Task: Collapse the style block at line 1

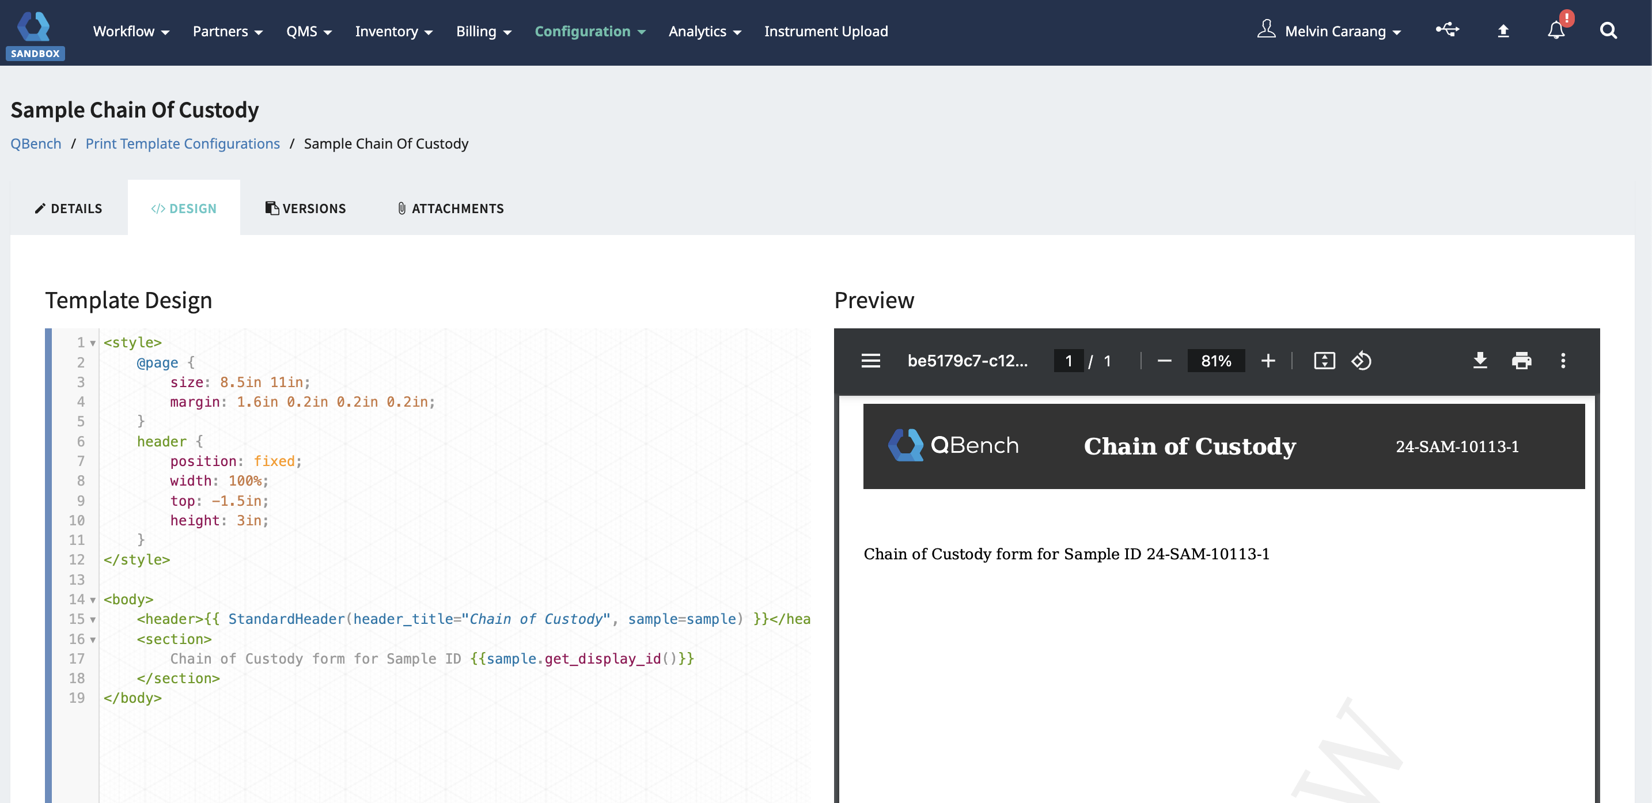Action: click(x=93, y=343)
